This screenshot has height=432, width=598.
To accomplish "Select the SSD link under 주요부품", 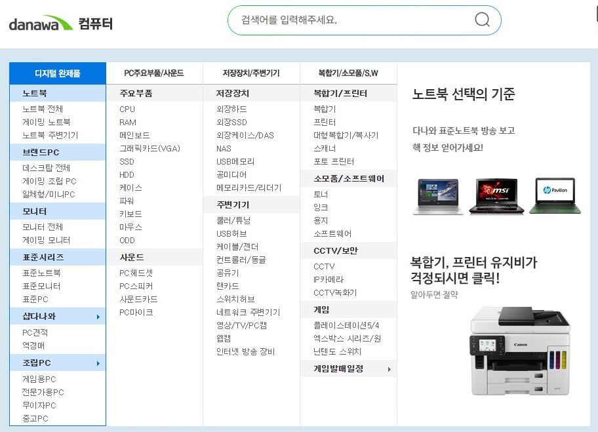I will tap(127, 162).
